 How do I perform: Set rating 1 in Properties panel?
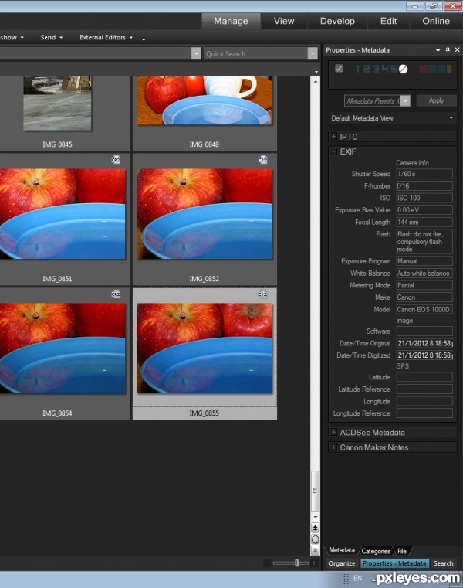point(357,69)
